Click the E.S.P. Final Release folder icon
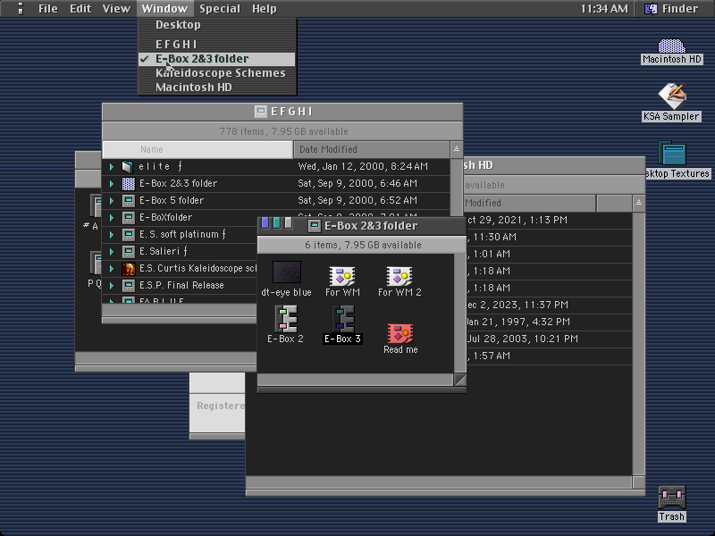Image resolution: width=715 pixels, height=536 pixels. pos(128,286)
